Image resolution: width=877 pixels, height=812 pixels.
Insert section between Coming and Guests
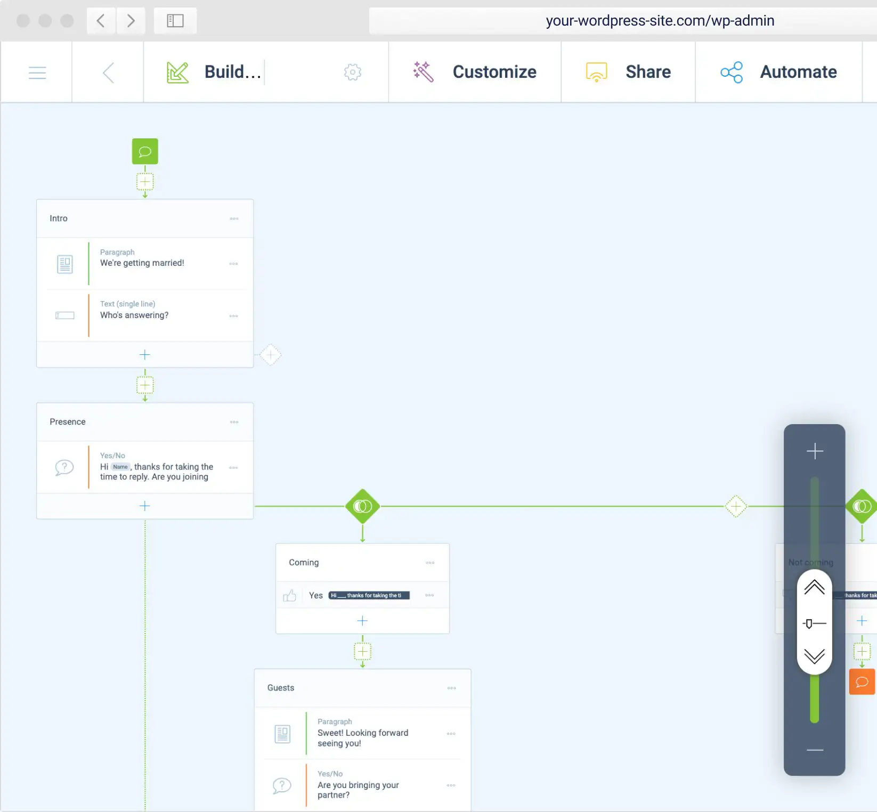363,651
